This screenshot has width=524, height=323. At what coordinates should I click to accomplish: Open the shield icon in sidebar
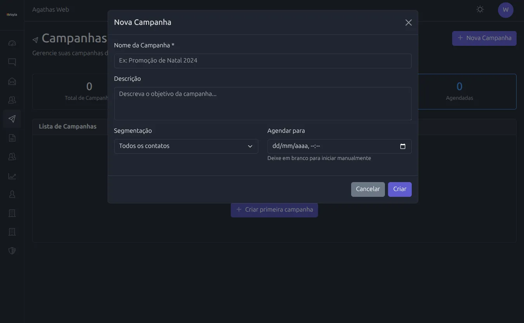(x=12, y=250)
